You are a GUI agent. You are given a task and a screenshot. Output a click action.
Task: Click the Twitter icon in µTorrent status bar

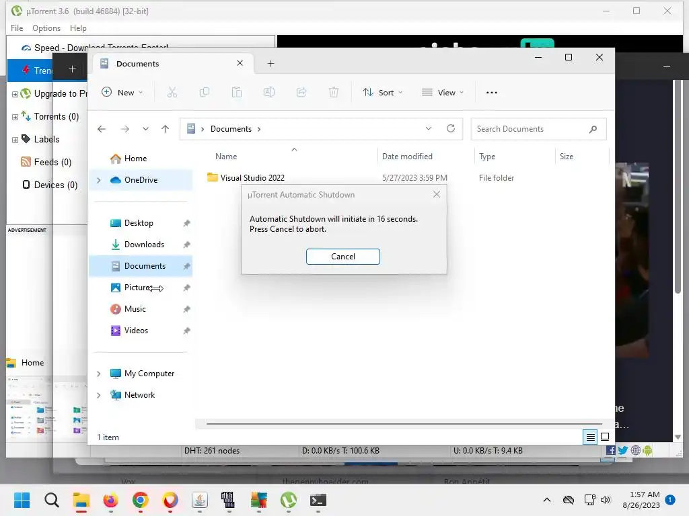622,450
